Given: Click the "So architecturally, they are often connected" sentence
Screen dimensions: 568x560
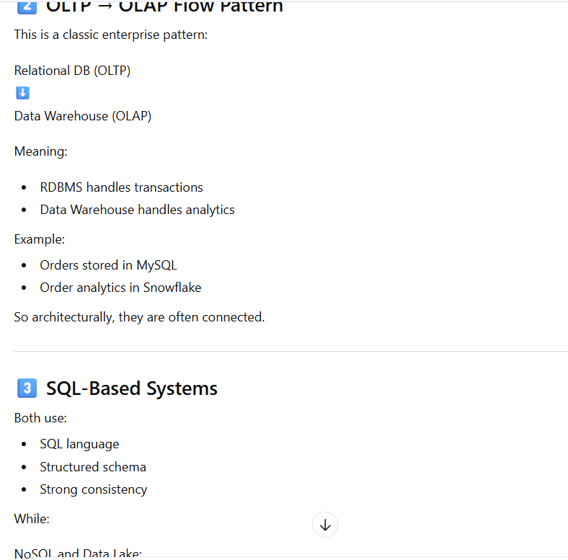Looking at the screenshot, I should [139, 317].
